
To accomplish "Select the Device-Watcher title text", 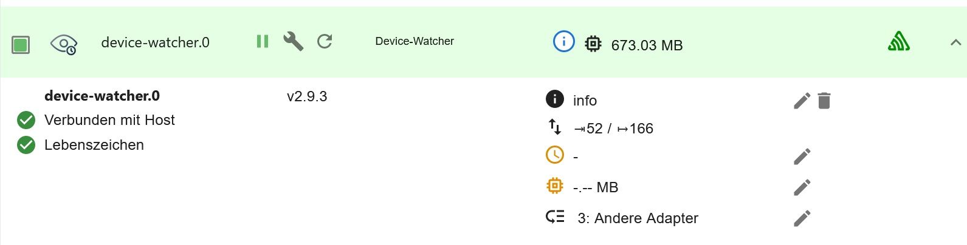I will [415, 41].
